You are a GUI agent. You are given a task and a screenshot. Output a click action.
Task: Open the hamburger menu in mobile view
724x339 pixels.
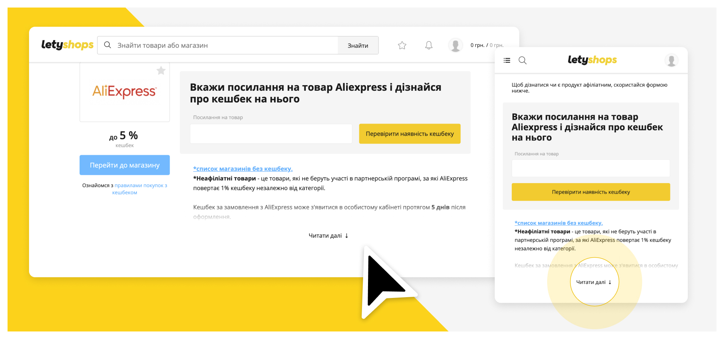coord(507,60)
